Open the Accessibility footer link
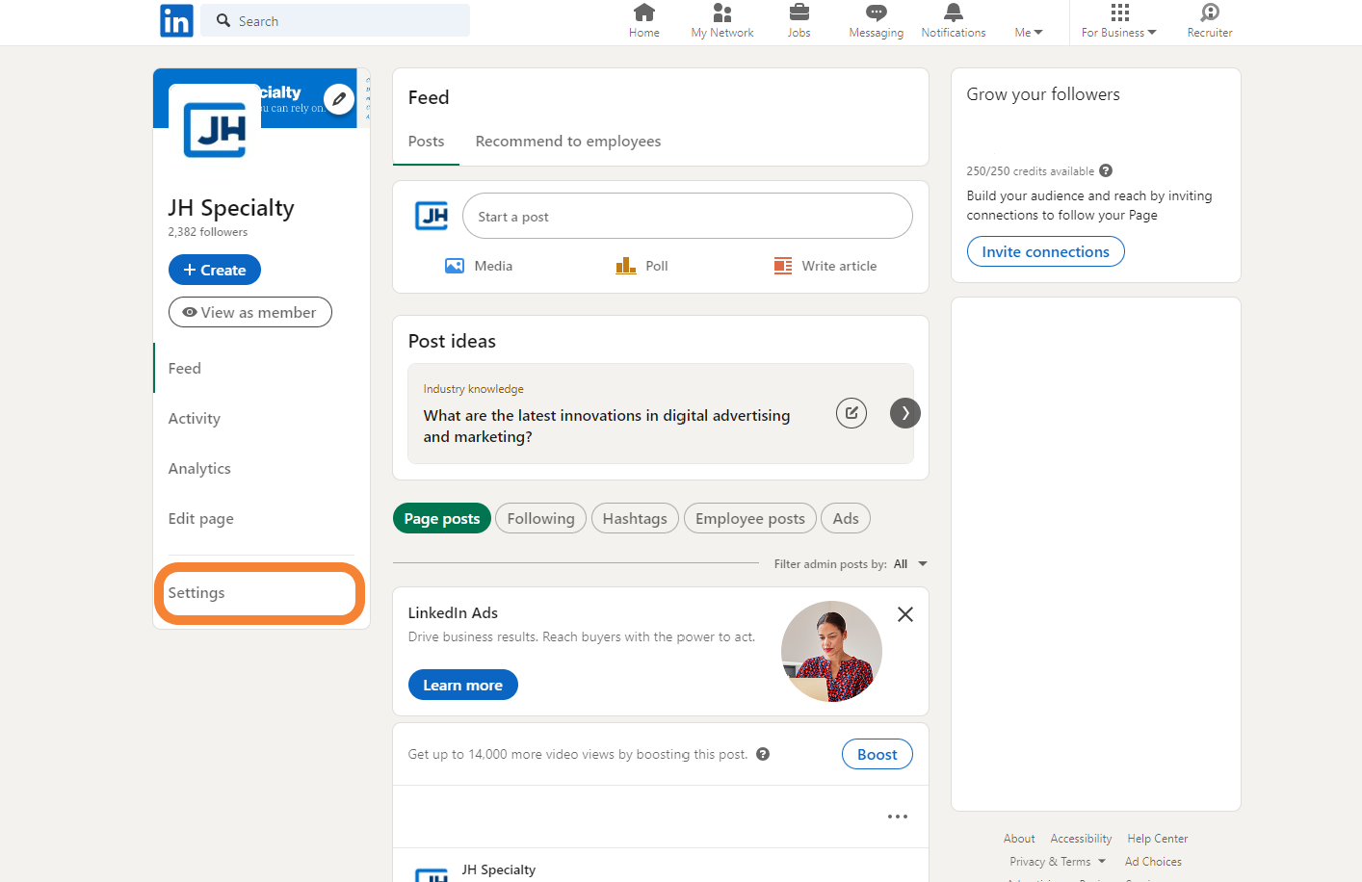The image size is (1362, 882). click(x=1081, y=839)
